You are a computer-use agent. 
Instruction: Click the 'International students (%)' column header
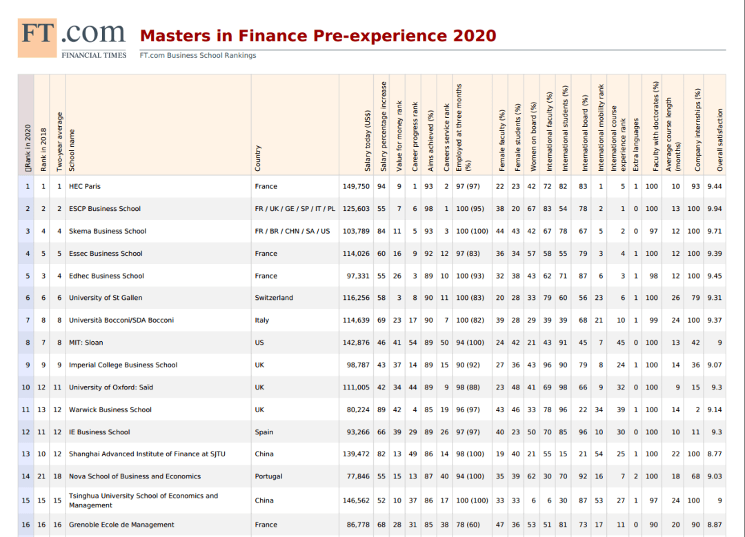tap(565, 129)
